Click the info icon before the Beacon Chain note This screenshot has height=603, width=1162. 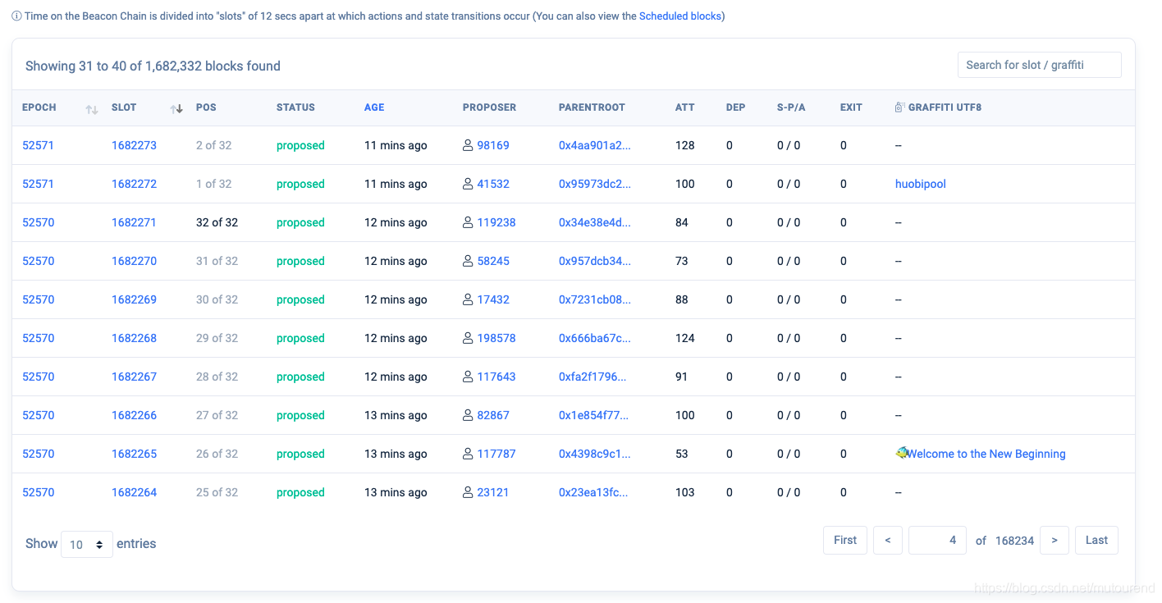(16, 16)
